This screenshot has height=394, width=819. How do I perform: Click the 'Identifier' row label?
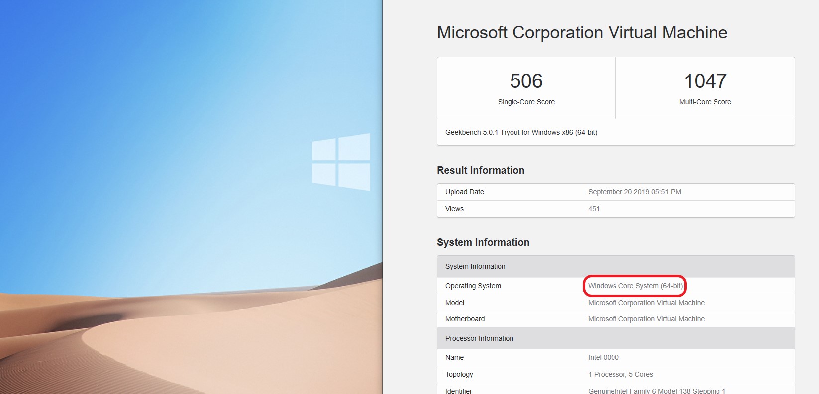[458, 391]
